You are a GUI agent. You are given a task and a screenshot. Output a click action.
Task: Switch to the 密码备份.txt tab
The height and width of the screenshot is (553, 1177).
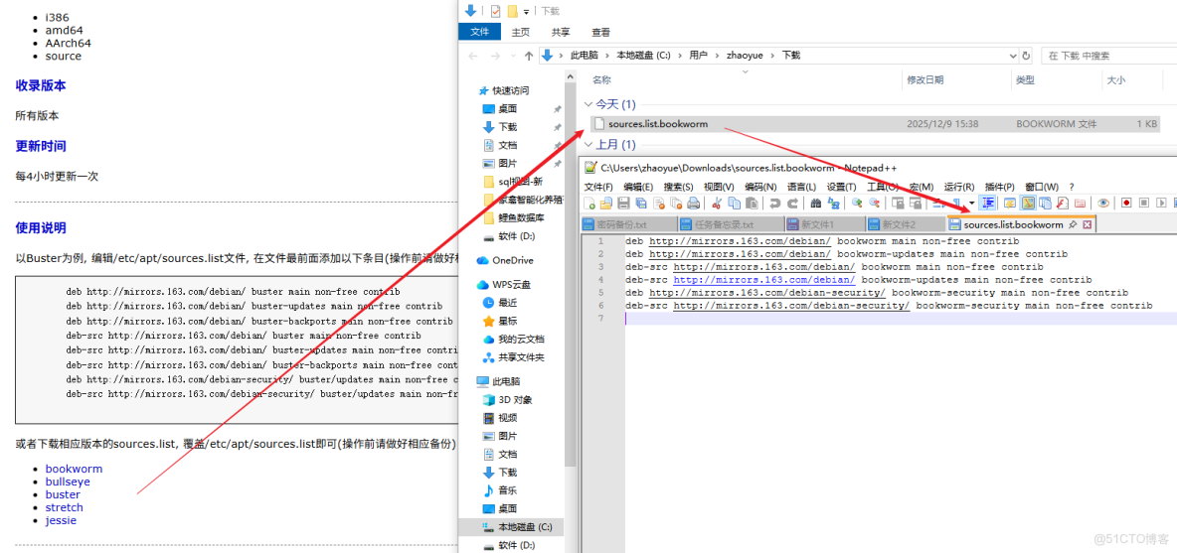[628, 224]
